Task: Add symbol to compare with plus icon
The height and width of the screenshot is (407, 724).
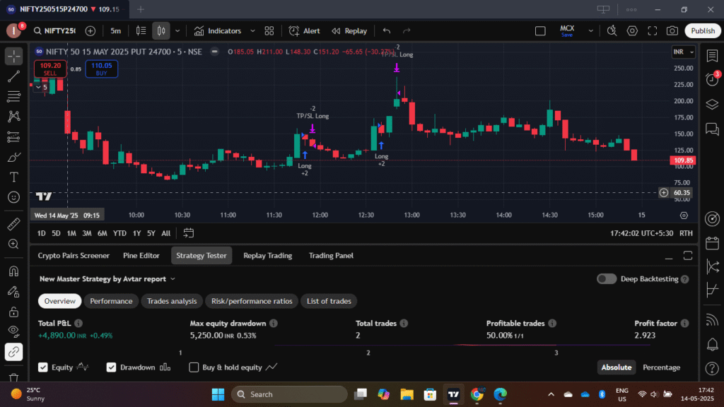Action: click(x=90, y=31)
